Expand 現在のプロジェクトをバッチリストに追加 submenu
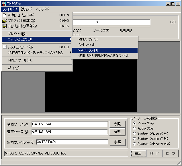Viewport: 182px width, 166px height. point(71,53)
